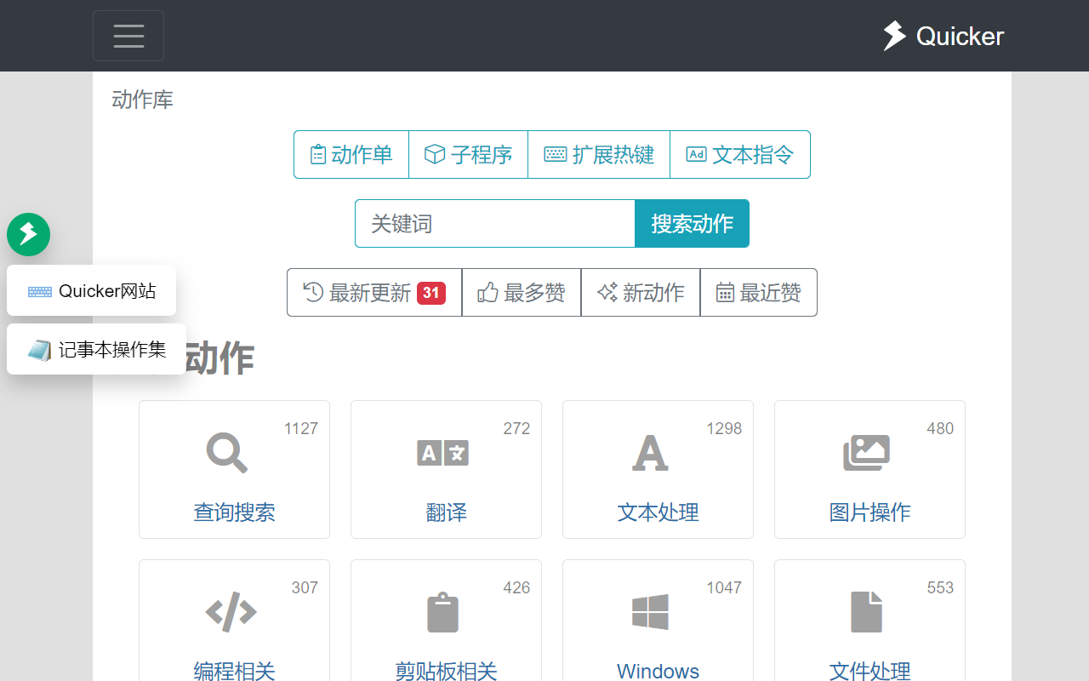
Task: Select the 查询搜索 category icon
Action: point(225,452)
